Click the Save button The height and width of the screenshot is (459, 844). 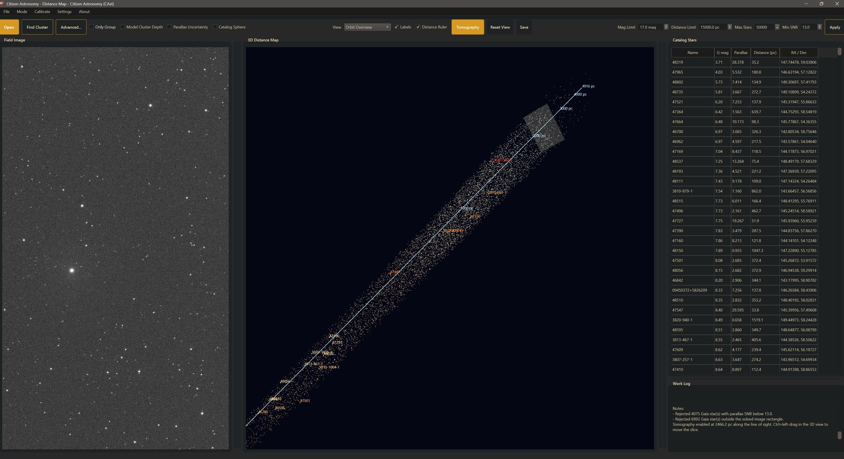pyautogui.click(x=524, y=27)
